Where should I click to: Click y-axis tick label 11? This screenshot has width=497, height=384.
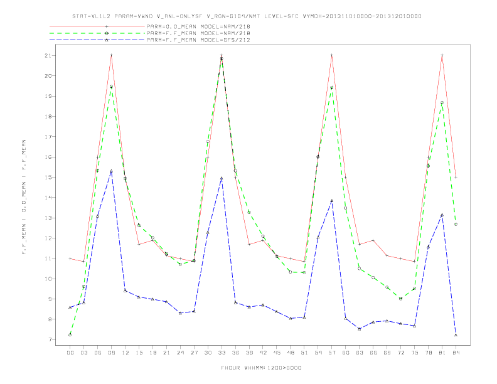click(48, 259)
